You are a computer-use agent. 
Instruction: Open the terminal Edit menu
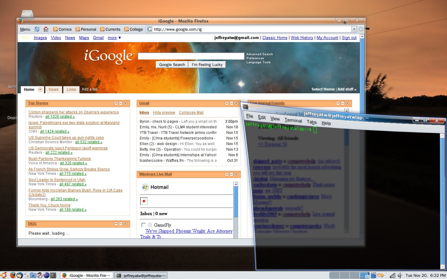coord(262,117)
